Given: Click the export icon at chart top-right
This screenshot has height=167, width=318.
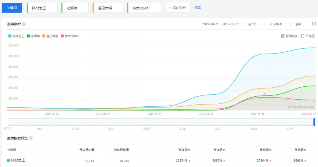Looking at the screenshot, I should click(x=314, y=24).
